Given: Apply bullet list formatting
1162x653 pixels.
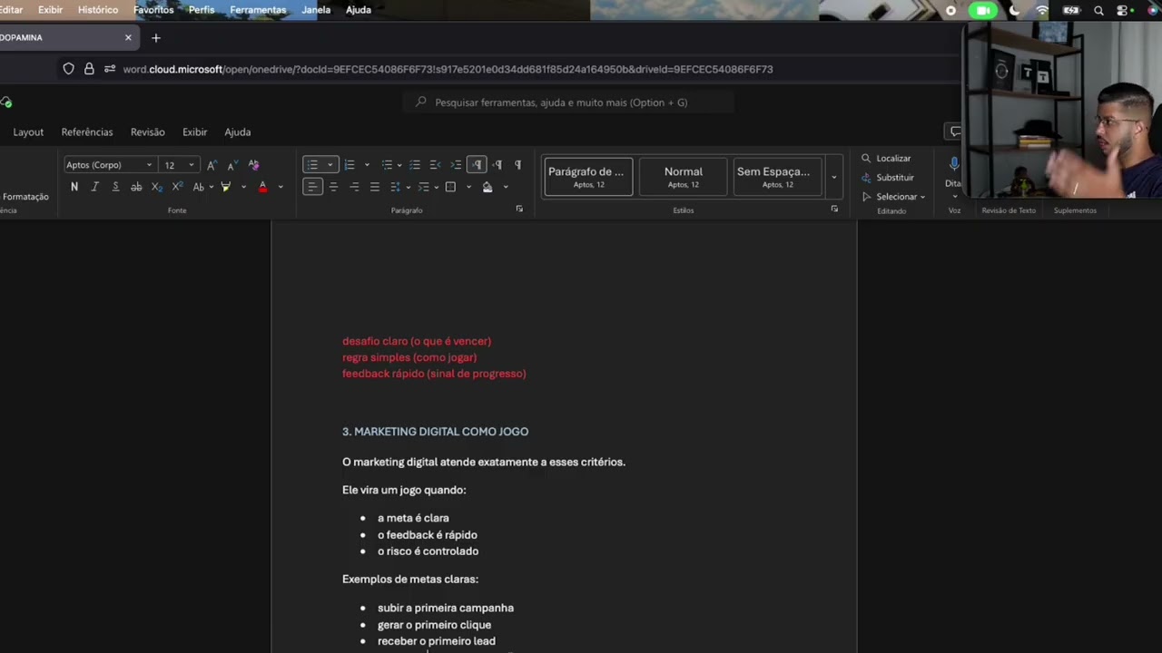Looking at the screenshot, I should (313, 165).
